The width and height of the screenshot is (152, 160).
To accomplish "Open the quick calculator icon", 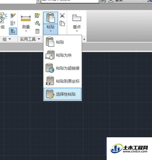I will [37, 31].
